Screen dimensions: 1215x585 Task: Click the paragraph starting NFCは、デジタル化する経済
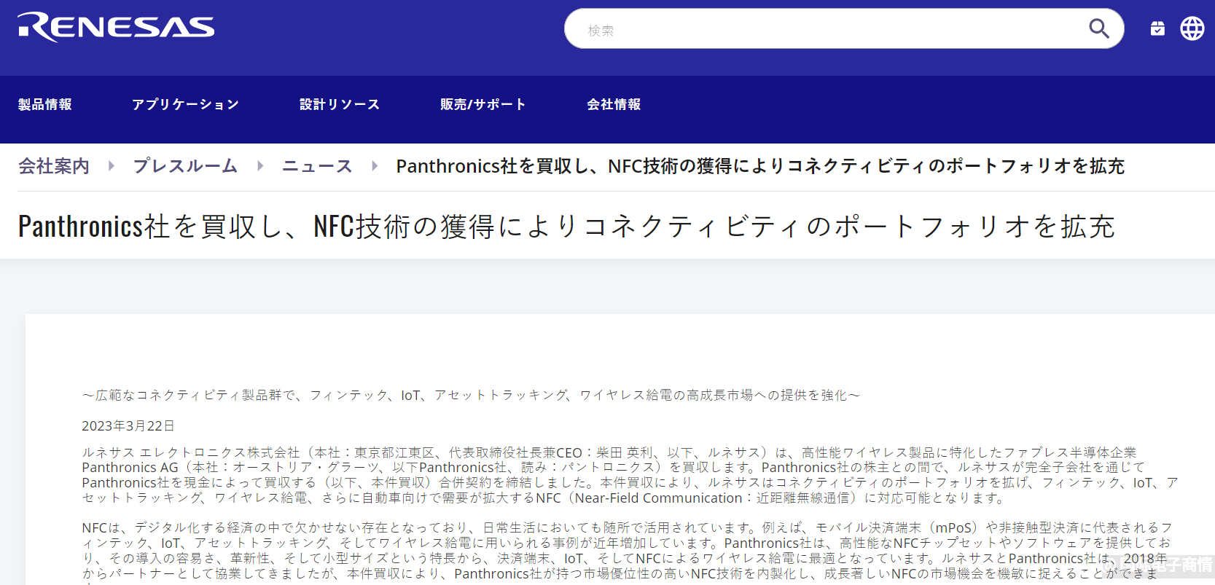pyautogui.click(x=628, y=551)
